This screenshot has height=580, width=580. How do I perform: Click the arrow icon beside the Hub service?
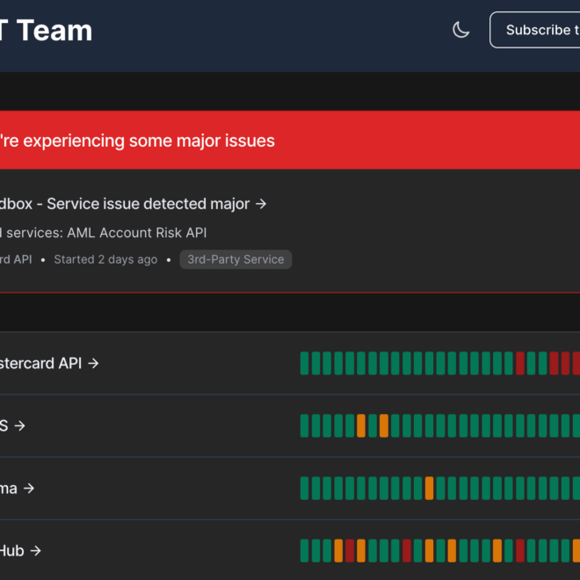pos(35,551)
